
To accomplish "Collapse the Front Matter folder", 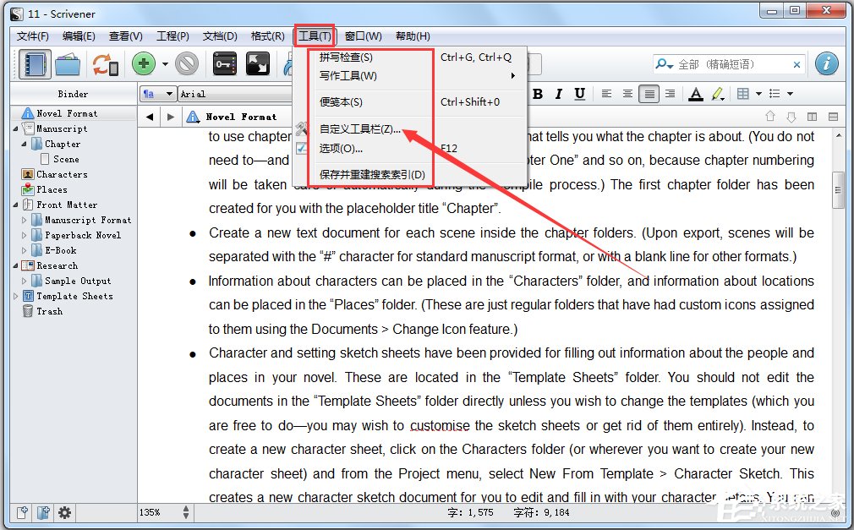I will coord(15,205).
